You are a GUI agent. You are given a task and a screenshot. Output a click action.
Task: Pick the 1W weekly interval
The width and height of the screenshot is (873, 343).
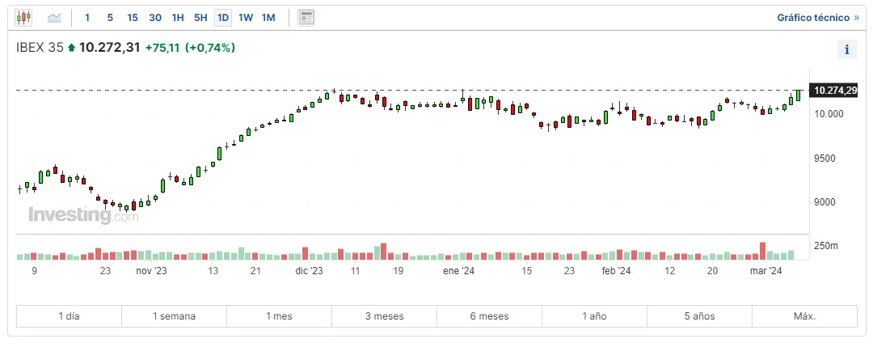(x=246, y=17)
